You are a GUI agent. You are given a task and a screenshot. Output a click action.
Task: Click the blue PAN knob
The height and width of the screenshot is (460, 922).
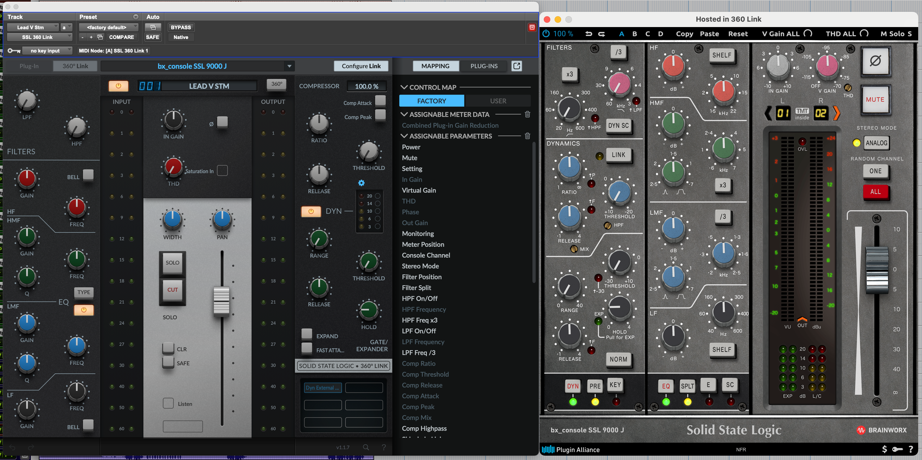[x=222, y=219]
